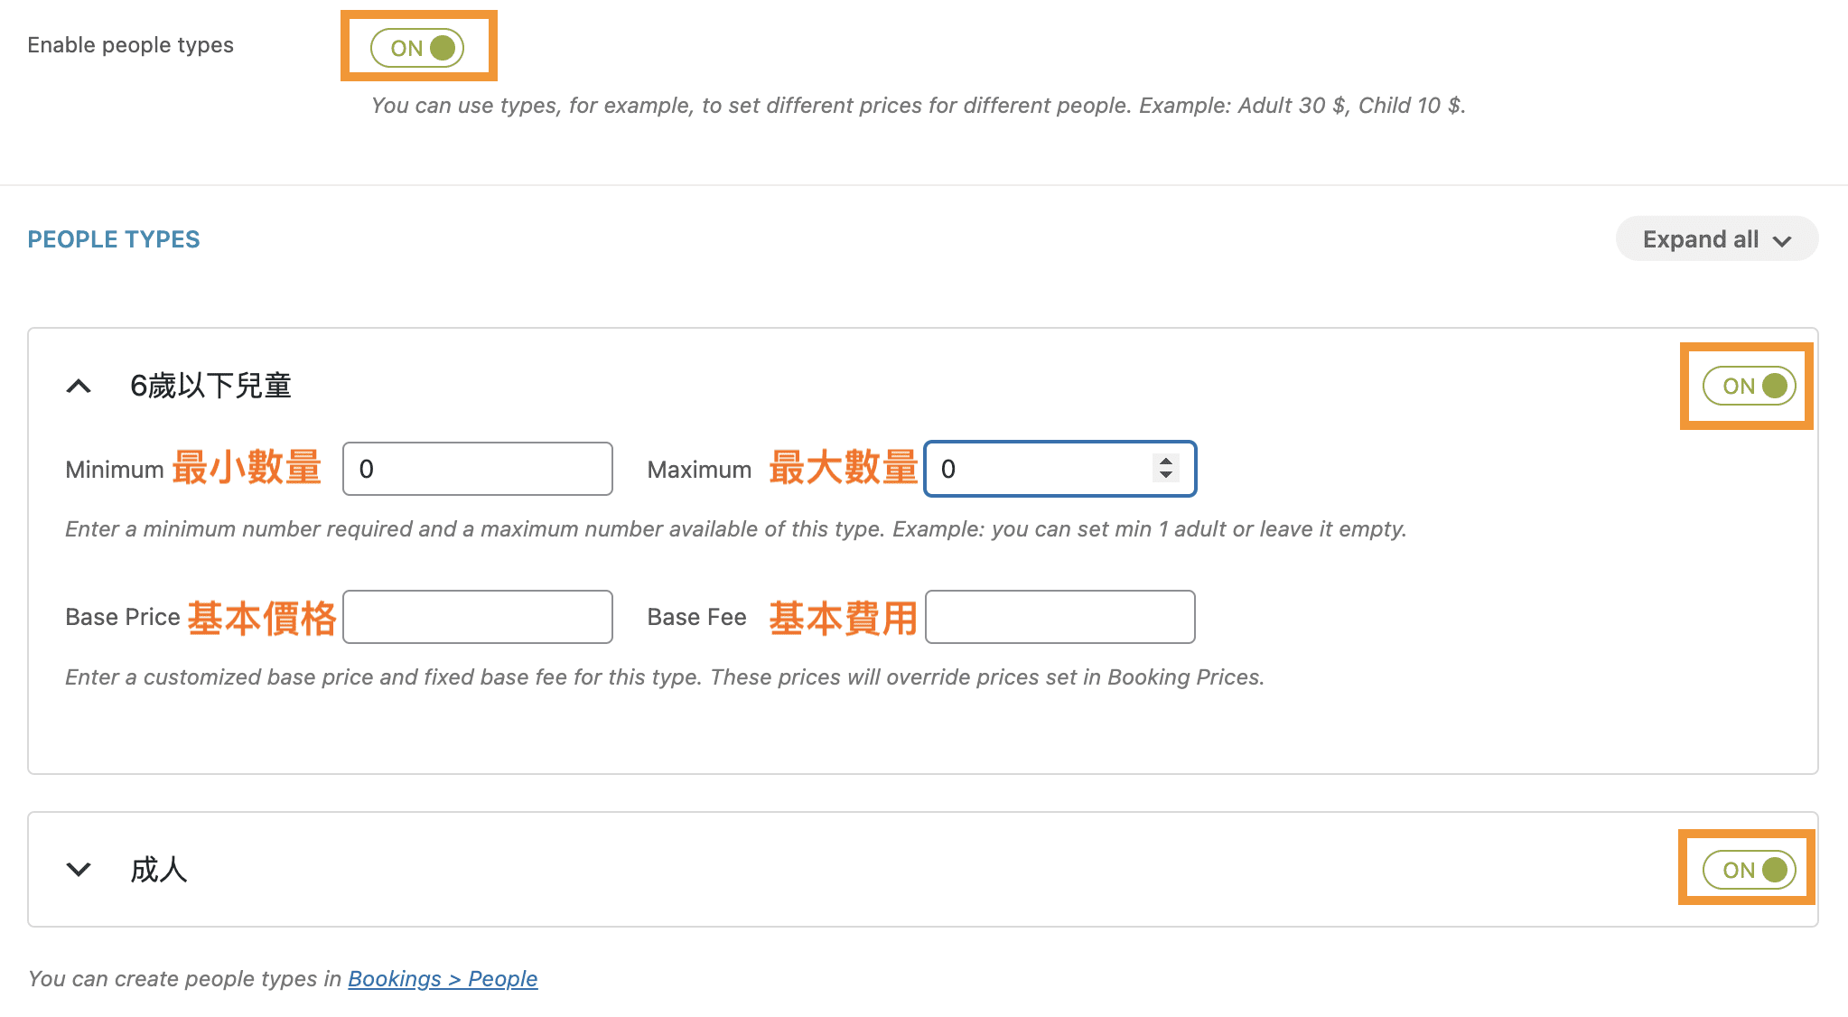Click the Base Fee input box

pyautogui.click(x=1059, y=617)
